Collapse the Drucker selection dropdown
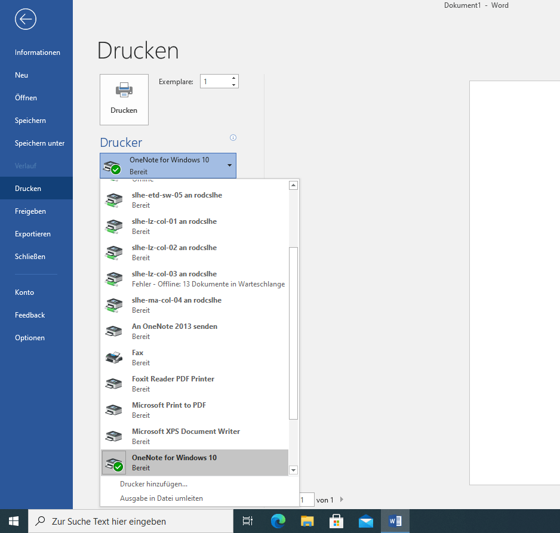The image size is (560, 533). [x=229, y=165]
